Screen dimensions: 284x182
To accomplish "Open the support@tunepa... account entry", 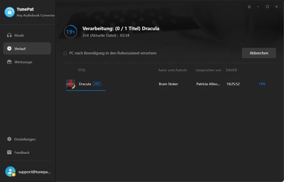I will [x=28, y=172].
